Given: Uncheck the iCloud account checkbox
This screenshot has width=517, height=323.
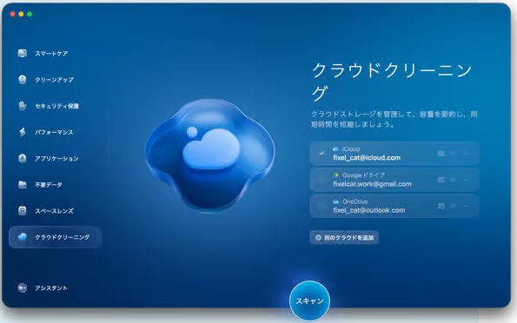Looking at the screenshot, I should (321, 153).
